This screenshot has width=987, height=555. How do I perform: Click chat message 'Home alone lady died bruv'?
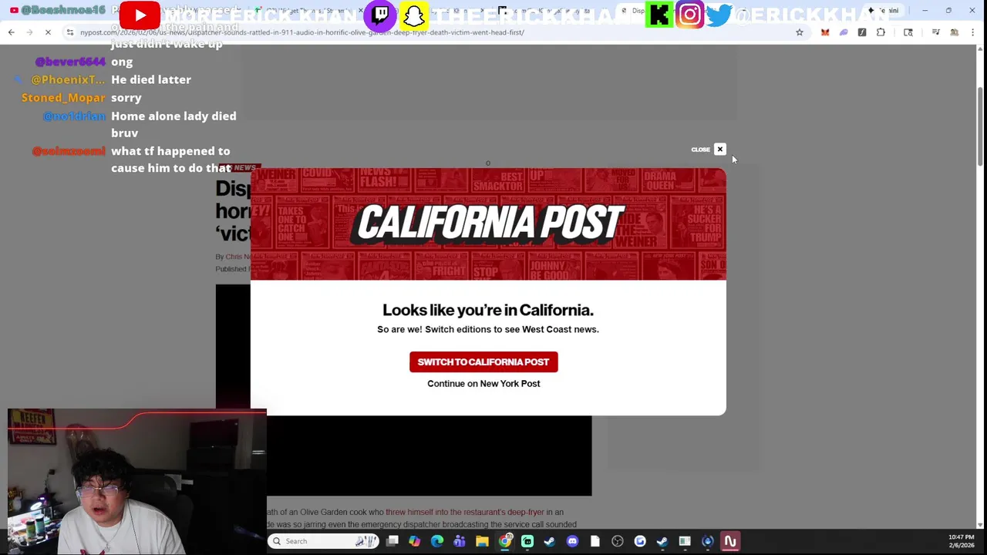[x=173, y=124]
